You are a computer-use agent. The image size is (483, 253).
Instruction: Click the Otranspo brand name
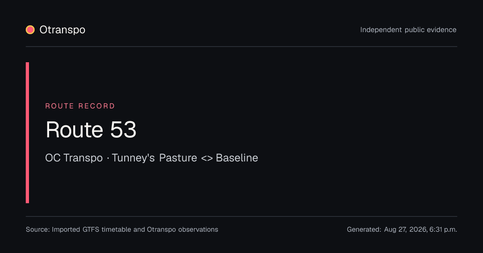[62, 30]
